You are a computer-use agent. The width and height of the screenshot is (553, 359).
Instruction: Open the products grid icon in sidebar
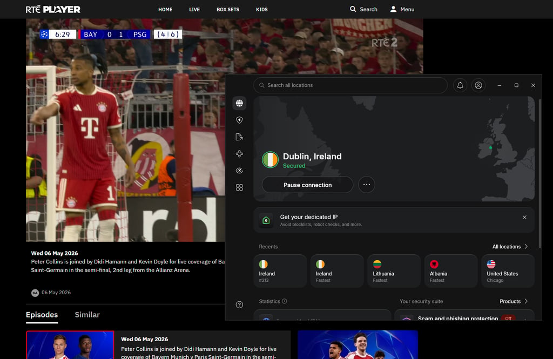tap(239, 187)
